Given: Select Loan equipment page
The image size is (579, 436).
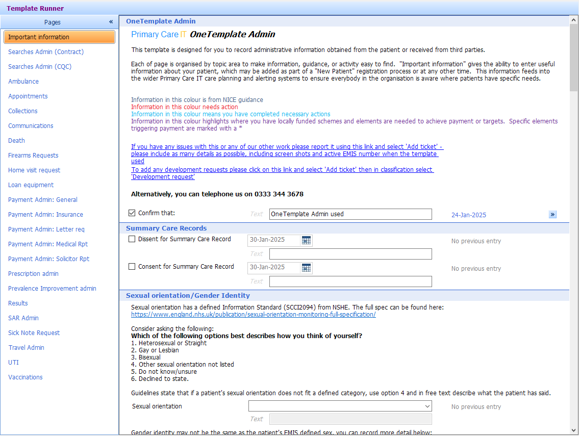Looking at the screenshot, I should (x=31, y=185).
